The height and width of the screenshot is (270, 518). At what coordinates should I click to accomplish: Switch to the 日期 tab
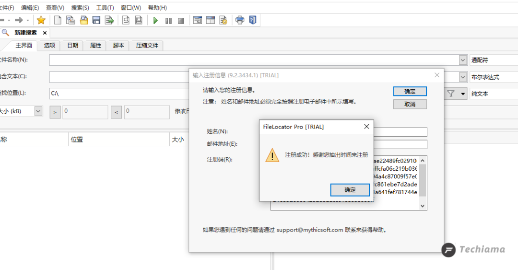point(73,45)
